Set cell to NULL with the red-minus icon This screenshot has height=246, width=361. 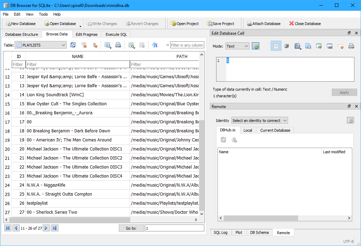pyautogui.click(x=341, y=46)
